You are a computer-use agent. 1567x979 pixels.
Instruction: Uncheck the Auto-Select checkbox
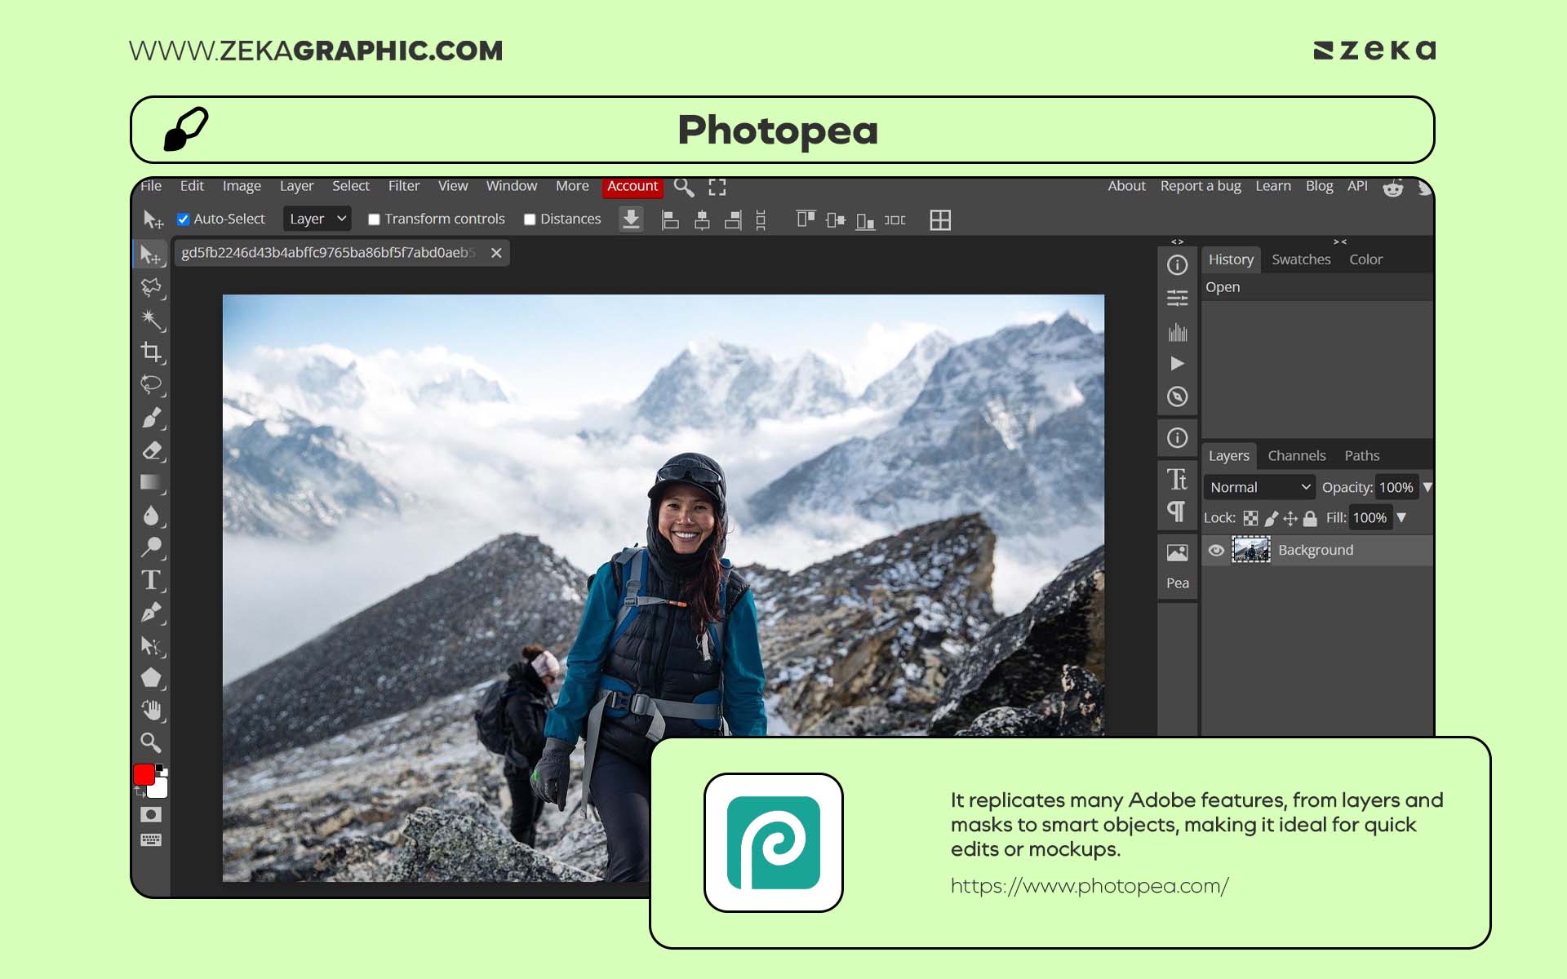183,219
